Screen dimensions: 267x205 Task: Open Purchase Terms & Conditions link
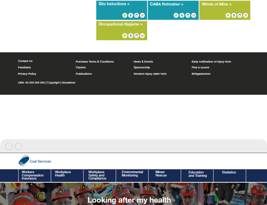click(95, 62)
